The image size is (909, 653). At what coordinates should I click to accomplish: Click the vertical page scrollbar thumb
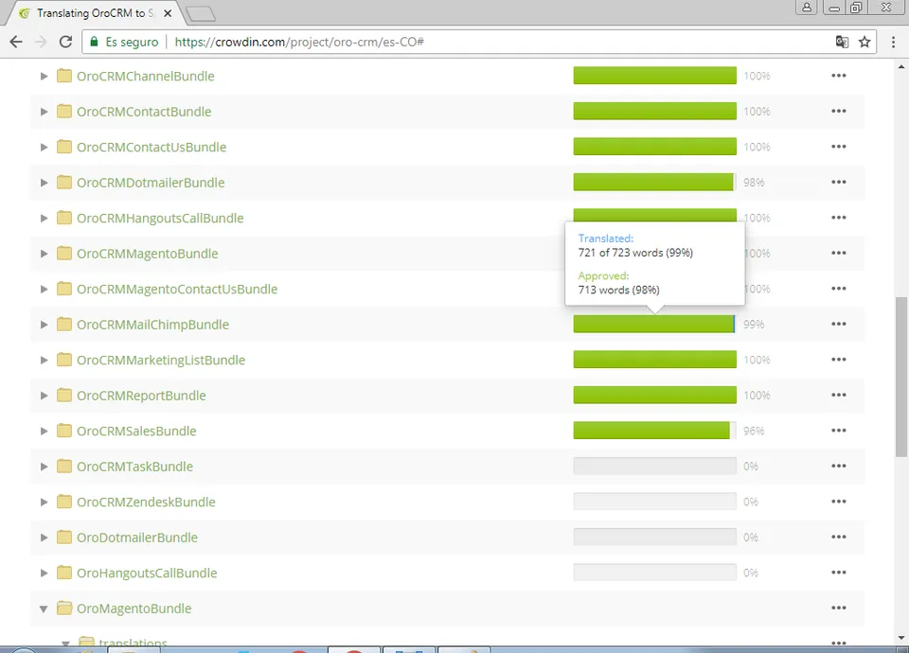click(900, 377)
